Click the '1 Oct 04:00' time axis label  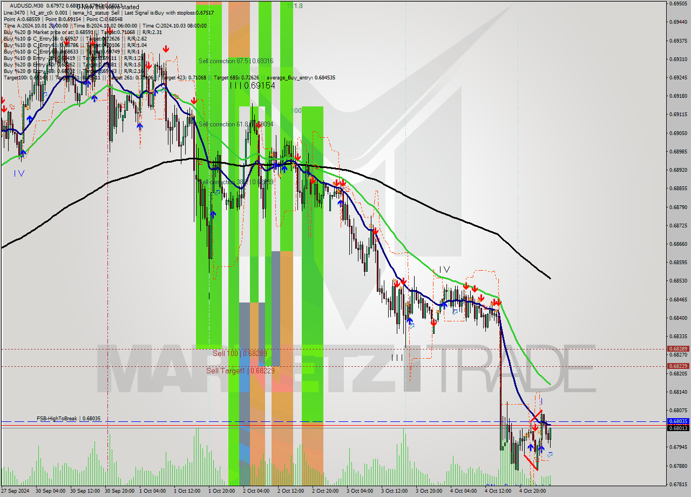click(x=153, y=492)
